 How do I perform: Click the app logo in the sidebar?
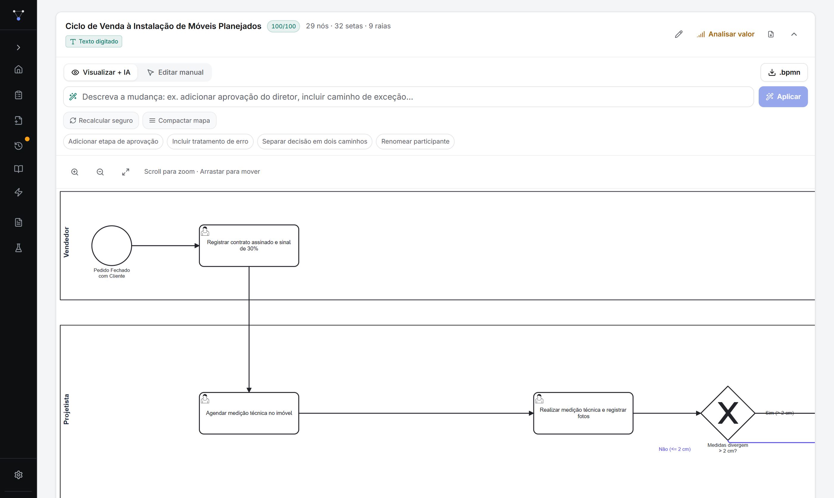click(18, 15)
